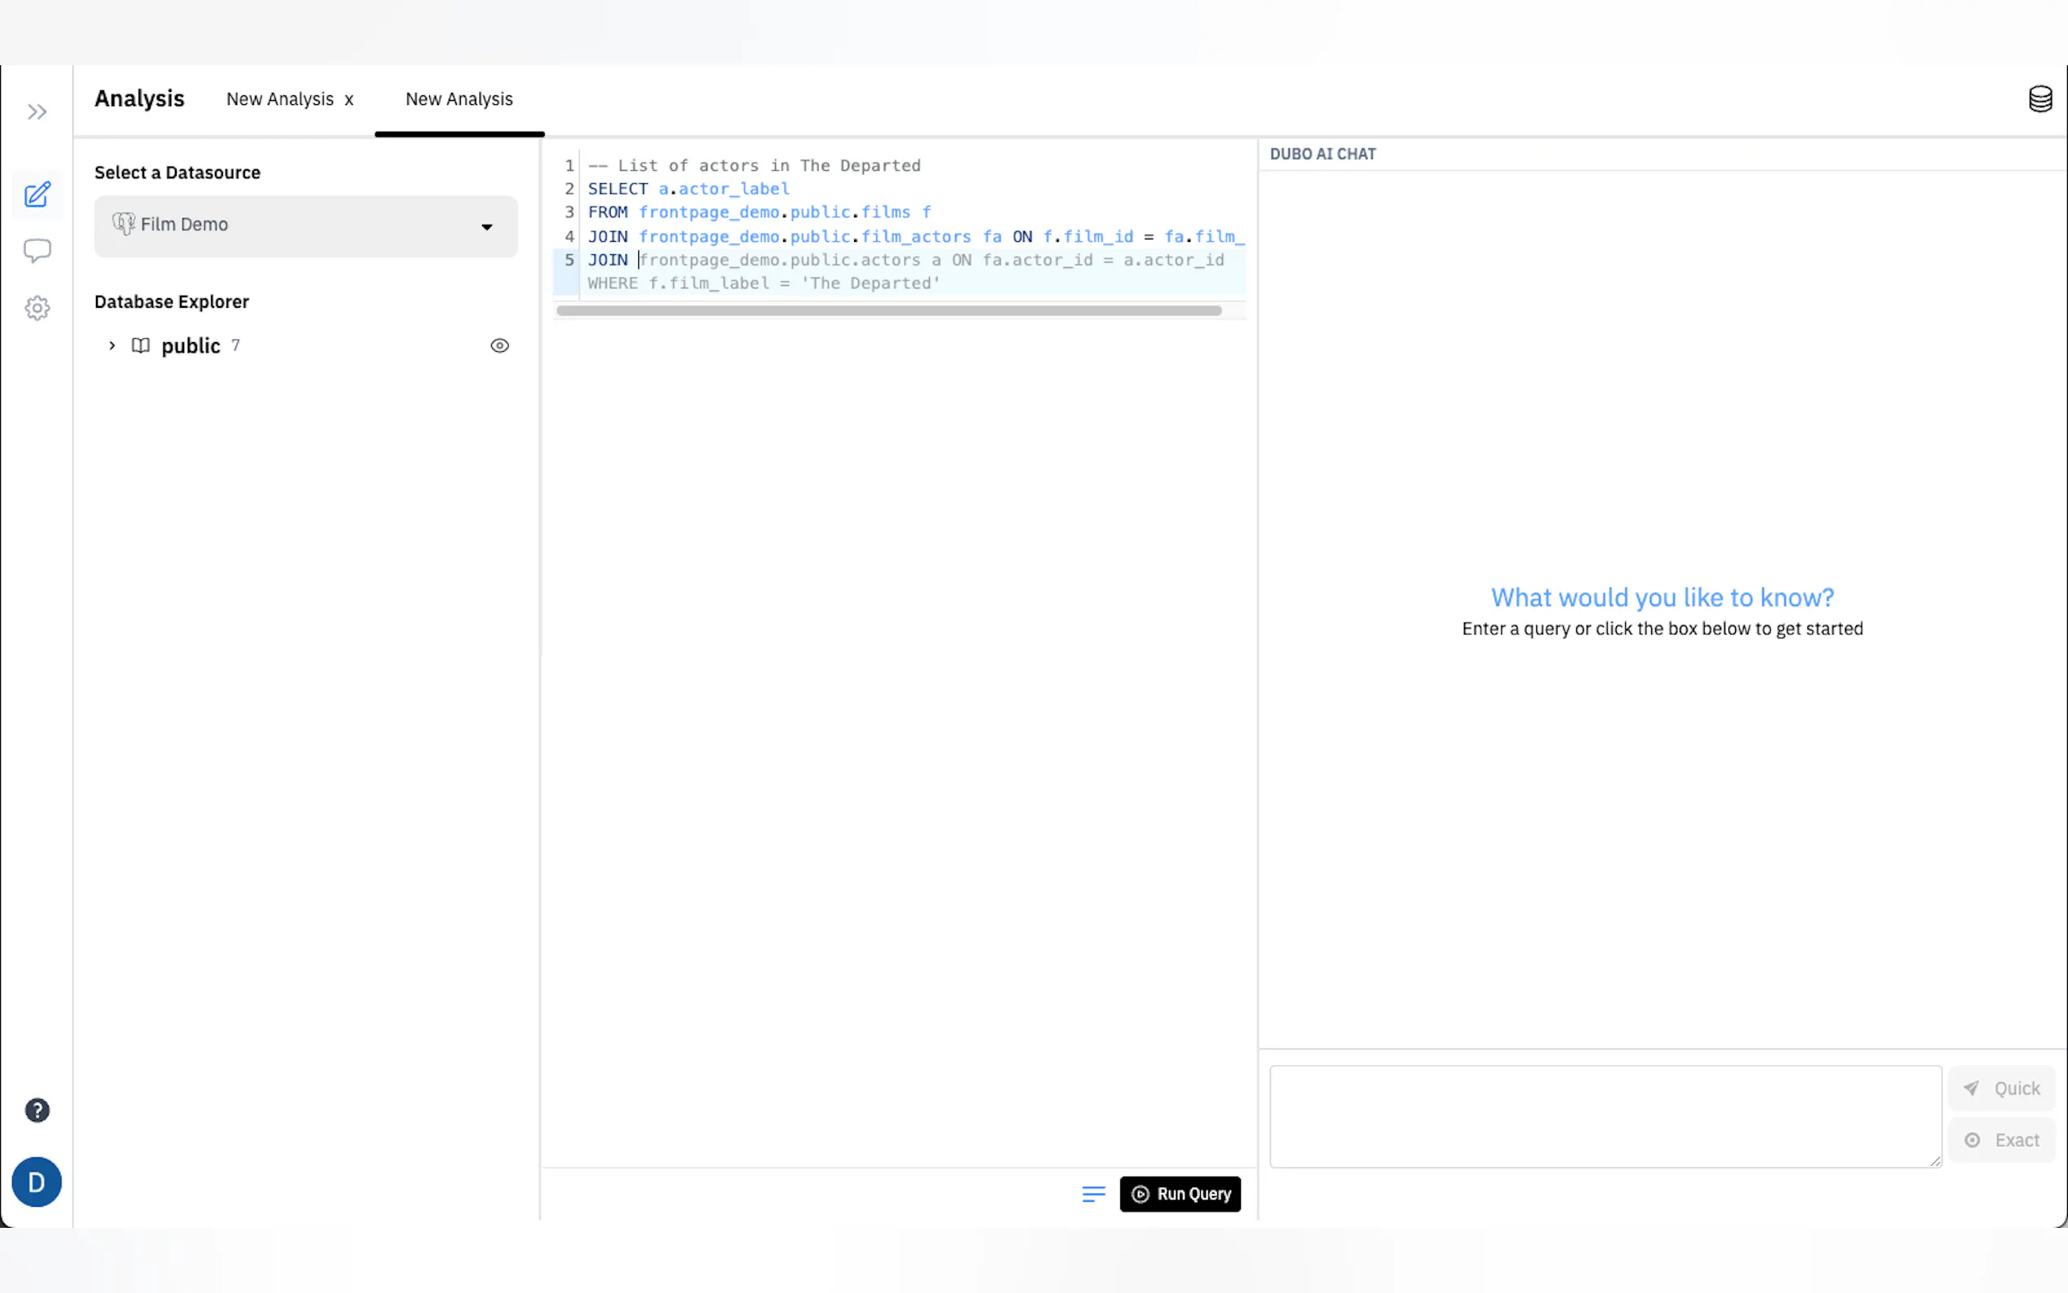Expand the public schema tree chevron
This screenshot has height=1293, width=2068.
point(112,345)
